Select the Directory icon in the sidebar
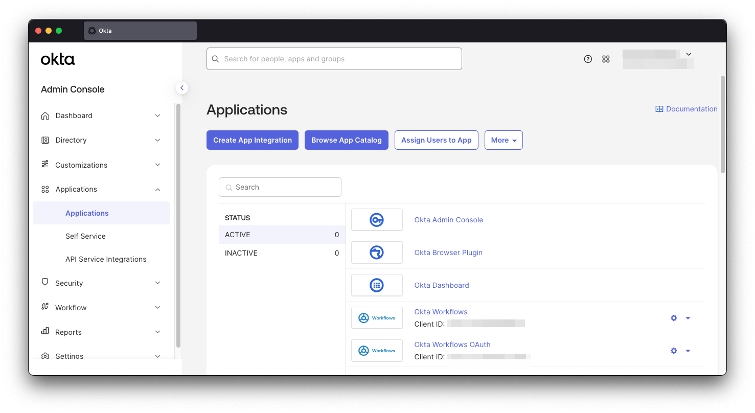Screen dimensions: 755x413 (45, 140)
